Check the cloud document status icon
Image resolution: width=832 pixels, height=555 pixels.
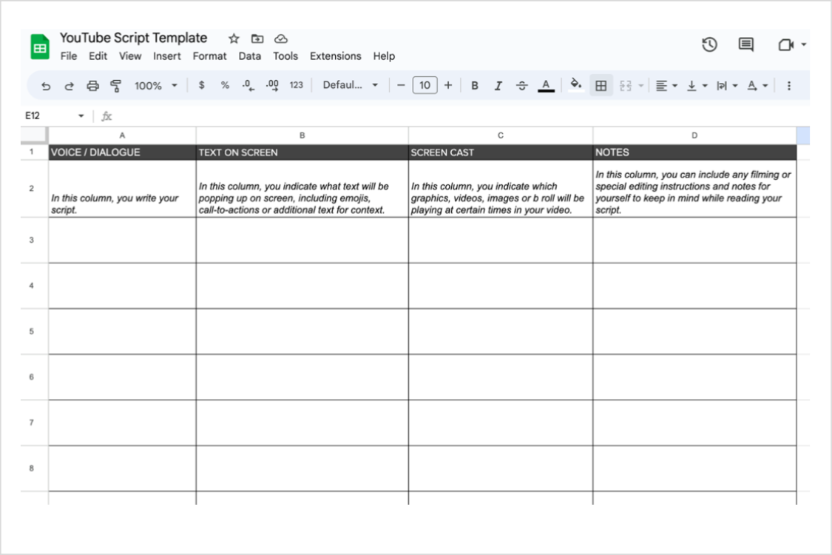[x=281, y=38]
